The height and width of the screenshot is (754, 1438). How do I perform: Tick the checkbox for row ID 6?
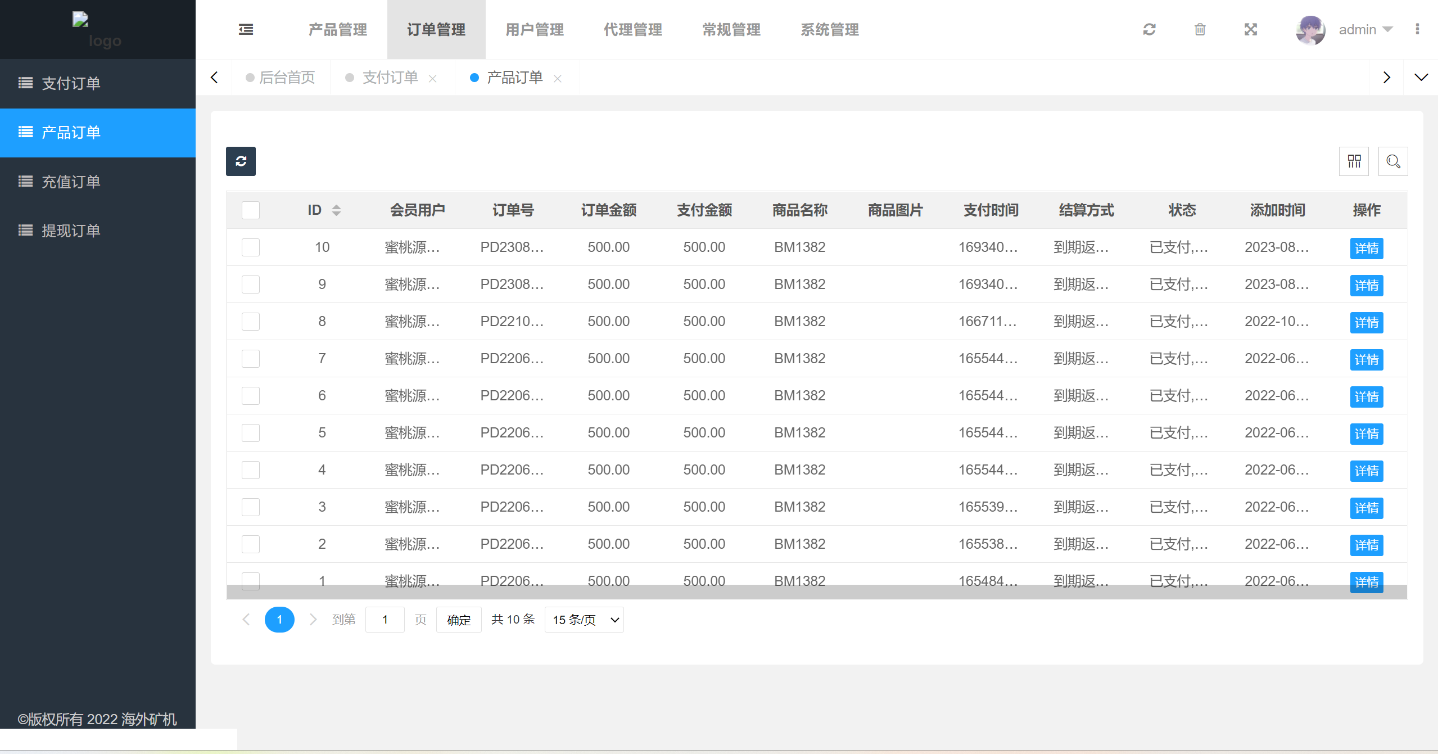[x=251, y=396]
